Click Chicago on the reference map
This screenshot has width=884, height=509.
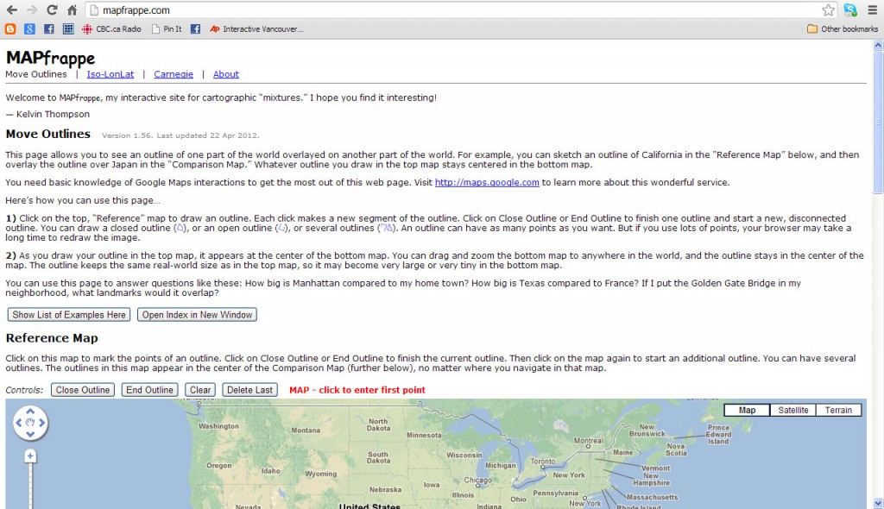click(x=477, y=481)
